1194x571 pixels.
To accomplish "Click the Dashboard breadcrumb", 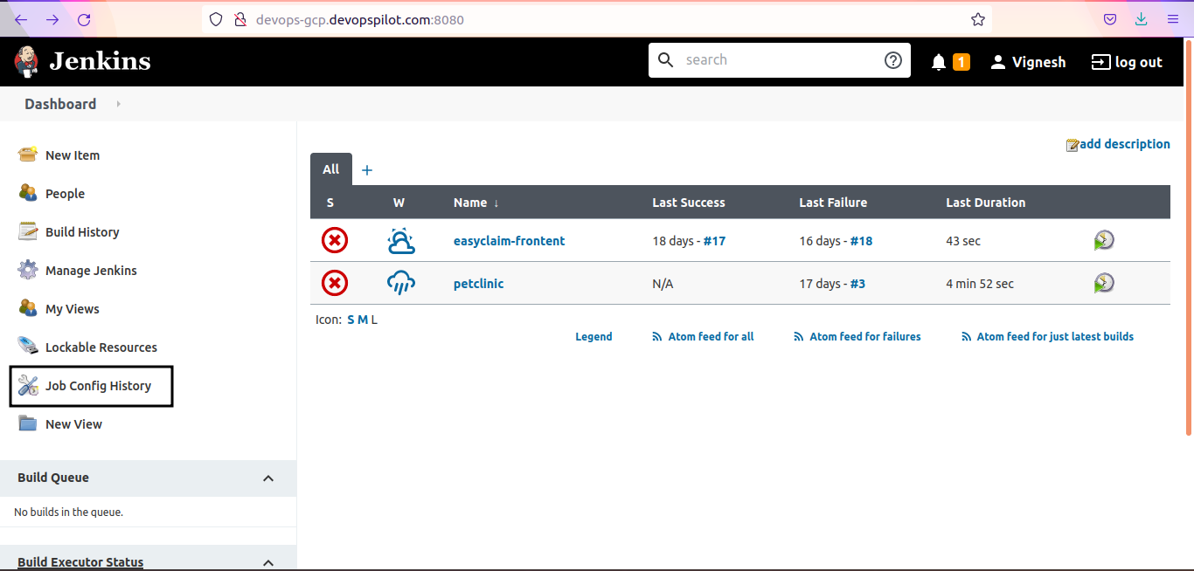I will (x=60, y=104).
